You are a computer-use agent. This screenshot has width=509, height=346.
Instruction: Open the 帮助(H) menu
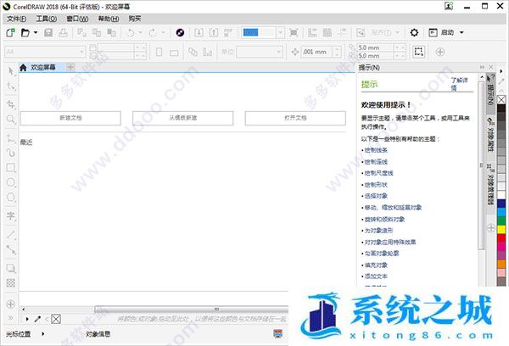click(109, 19)
